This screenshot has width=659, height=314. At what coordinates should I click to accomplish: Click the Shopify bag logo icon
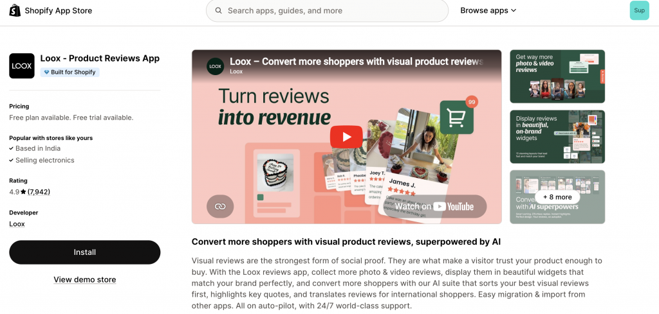click(x=15, y=10)
